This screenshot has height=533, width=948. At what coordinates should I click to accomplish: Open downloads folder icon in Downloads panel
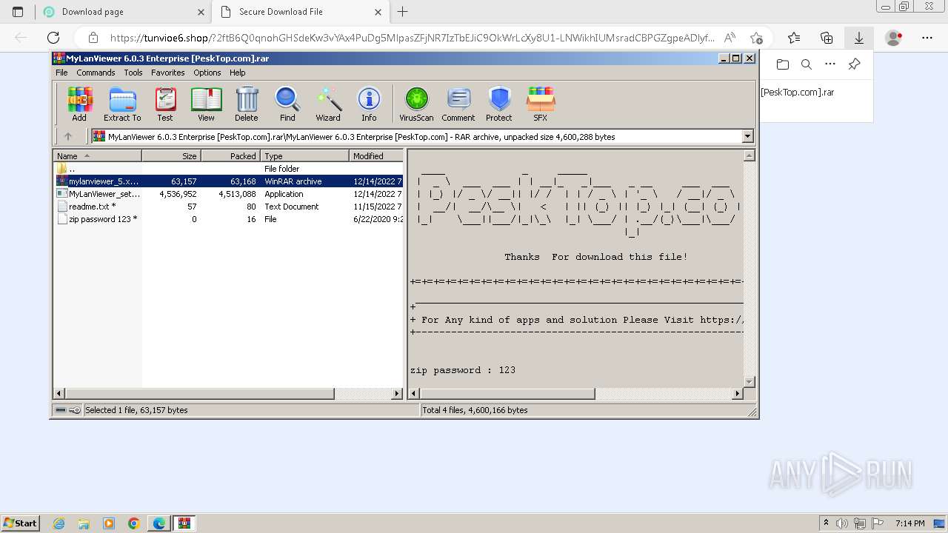coord(783,64)
